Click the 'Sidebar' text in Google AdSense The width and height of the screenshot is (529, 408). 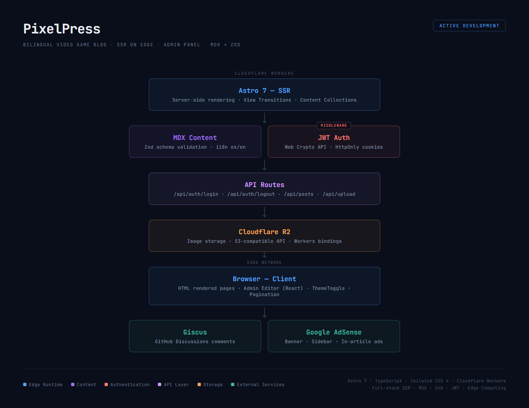(x=322, y=342)
